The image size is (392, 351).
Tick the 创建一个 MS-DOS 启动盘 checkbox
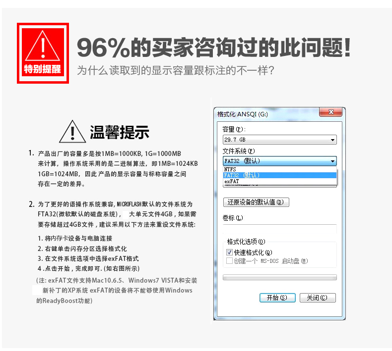(229, 261)
